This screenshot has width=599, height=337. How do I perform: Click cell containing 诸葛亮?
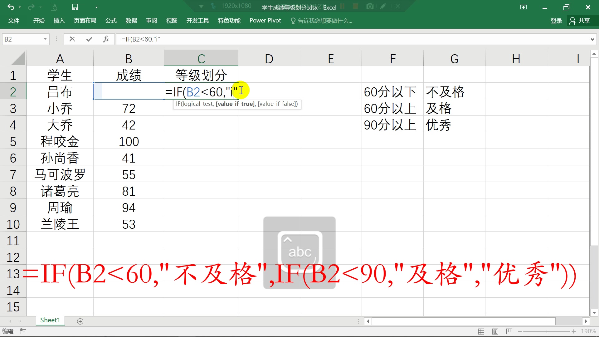pos(60,191)
